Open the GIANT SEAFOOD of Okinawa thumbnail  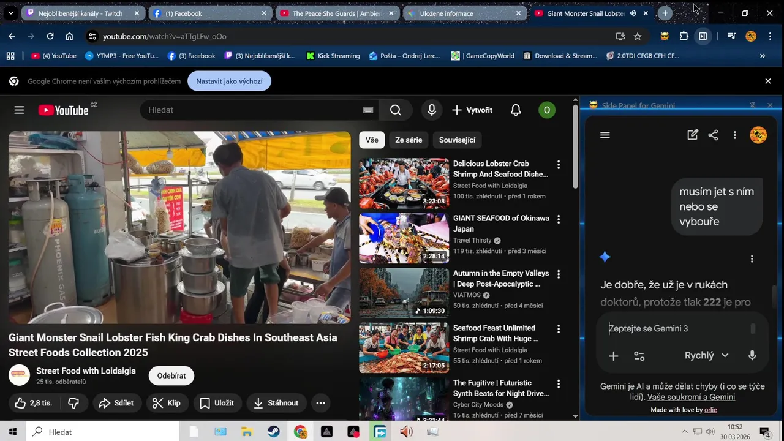tap(404, 238)
